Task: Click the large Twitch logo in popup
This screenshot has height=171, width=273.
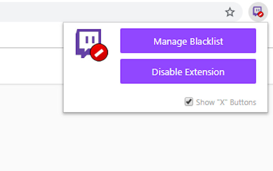Action: pos(92,45)
